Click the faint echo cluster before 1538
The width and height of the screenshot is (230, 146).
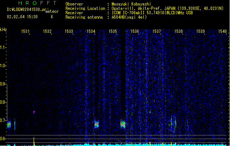tap(173, 124)
